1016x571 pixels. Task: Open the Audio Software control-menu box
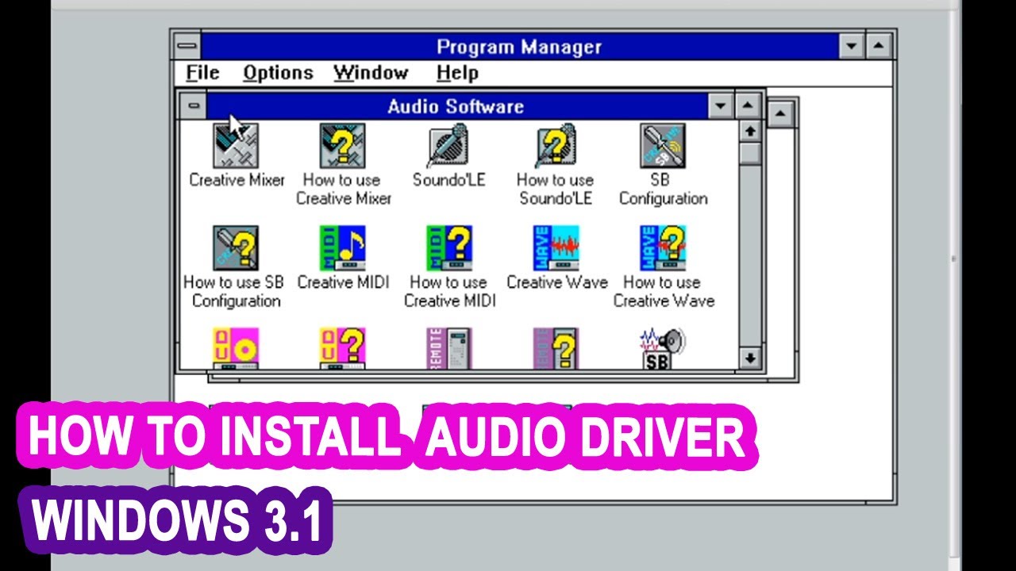[193, 105]
